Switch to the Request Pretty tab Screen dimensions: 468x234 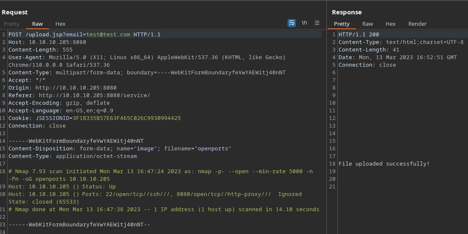12,24
